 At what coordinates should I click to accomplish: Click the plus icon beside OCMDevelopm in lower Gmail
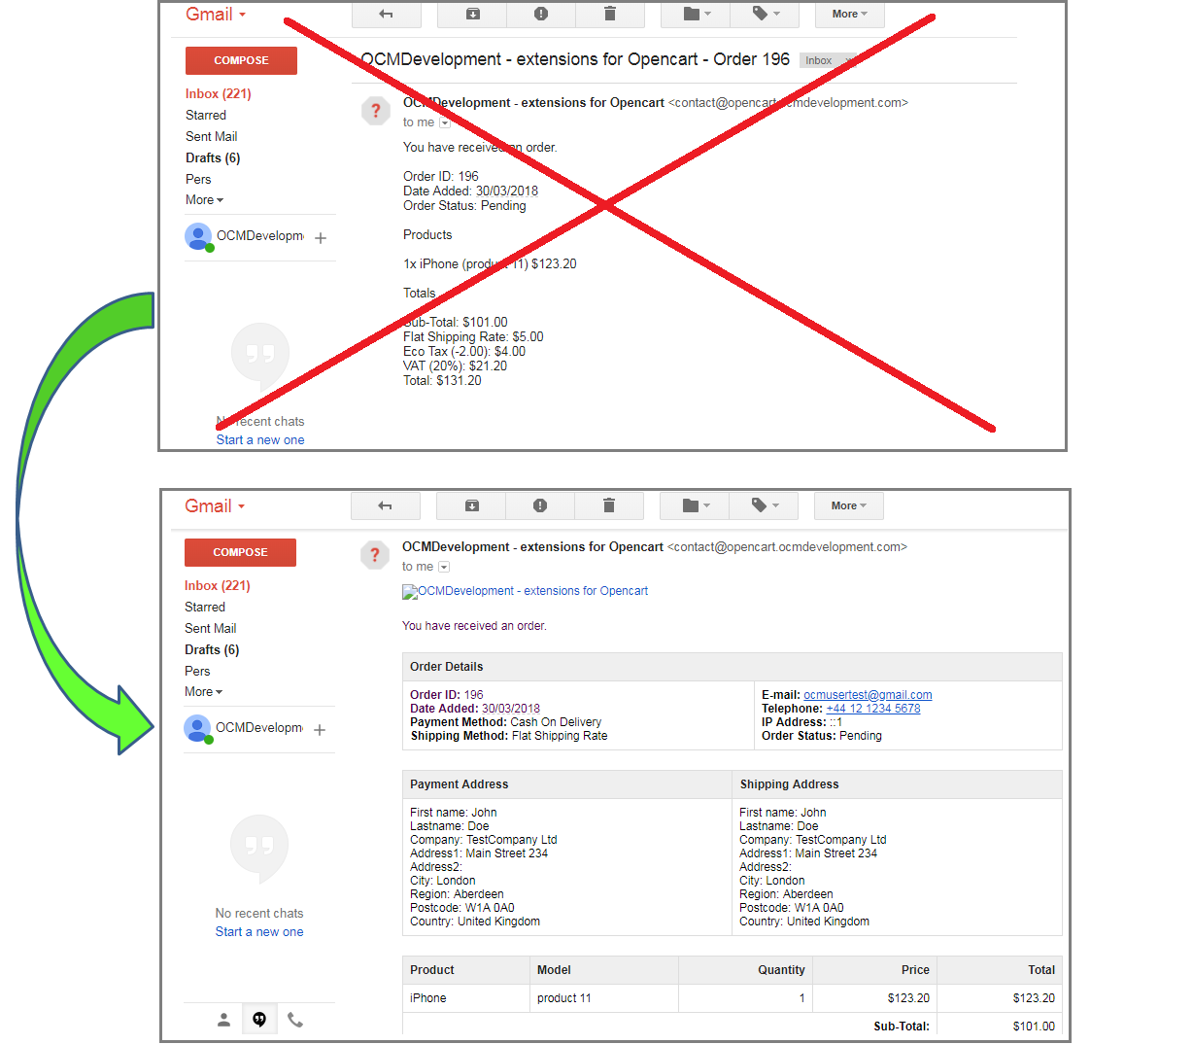tap(320, 730)
